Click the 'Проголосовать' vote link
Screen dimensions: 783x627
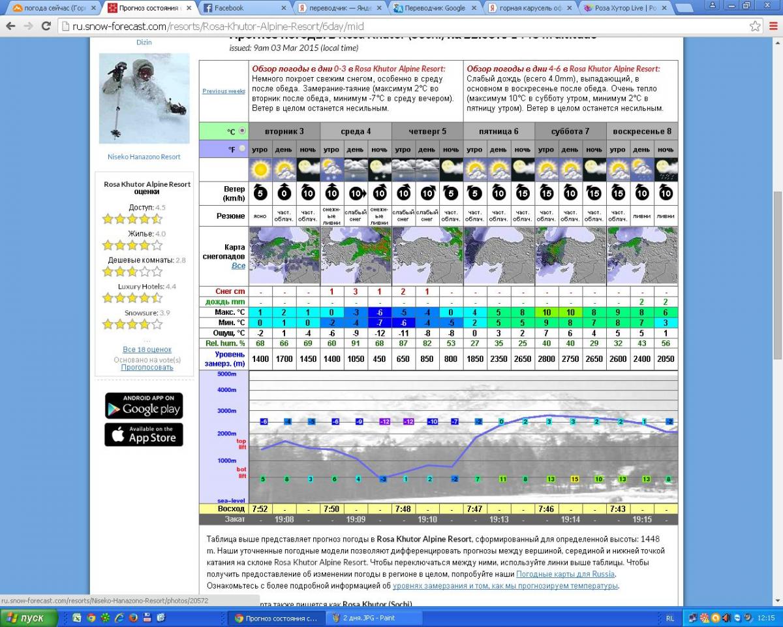coord(147,367)
